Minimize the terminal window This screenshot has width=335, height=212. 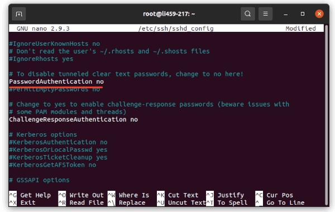click(x=286, y=14)
